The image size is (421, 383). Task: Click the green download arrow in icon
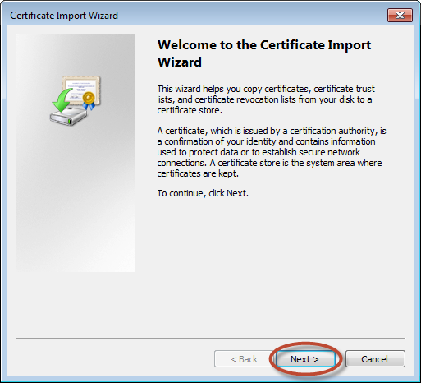point(62,100)
